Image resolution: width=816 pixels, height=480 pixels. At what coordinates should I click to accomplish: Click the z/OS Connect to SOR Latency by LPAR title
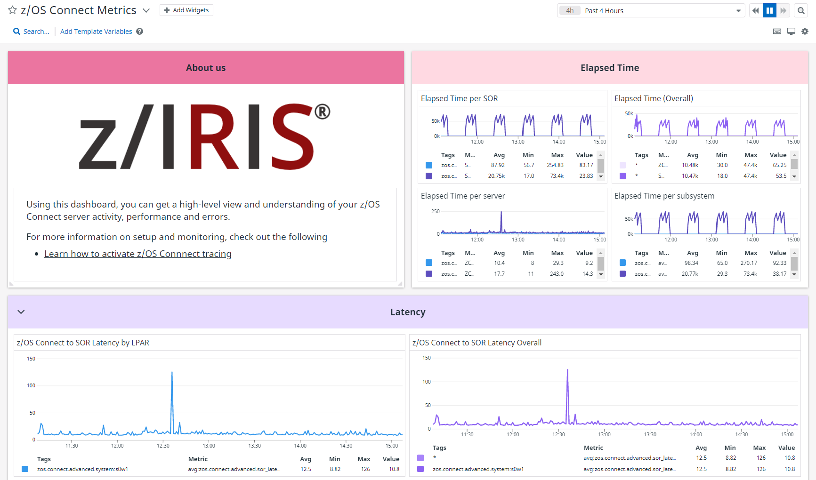coord(83,343)
